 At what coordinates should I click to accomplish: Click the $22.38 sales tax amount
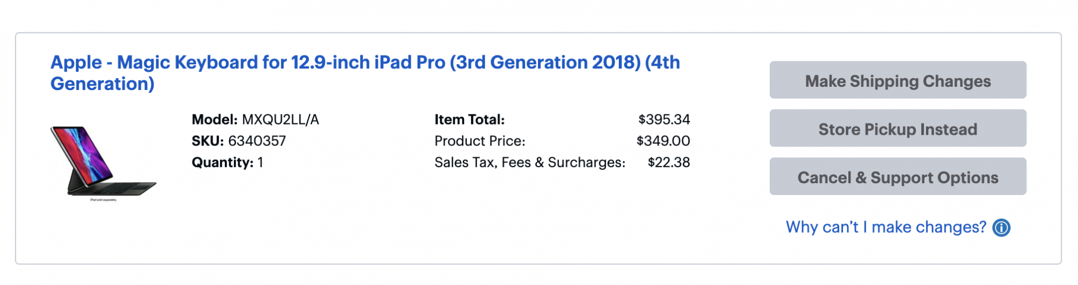[x=668, y=163]
